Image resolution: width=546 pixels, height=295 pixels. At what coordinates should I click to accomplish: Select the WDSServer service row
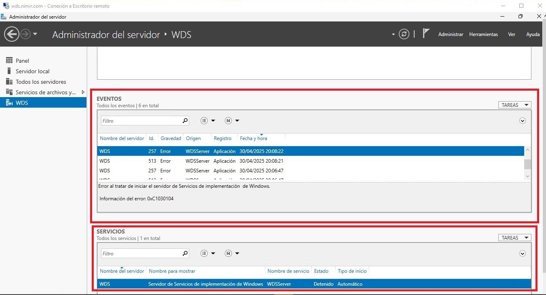coord(314,284)
